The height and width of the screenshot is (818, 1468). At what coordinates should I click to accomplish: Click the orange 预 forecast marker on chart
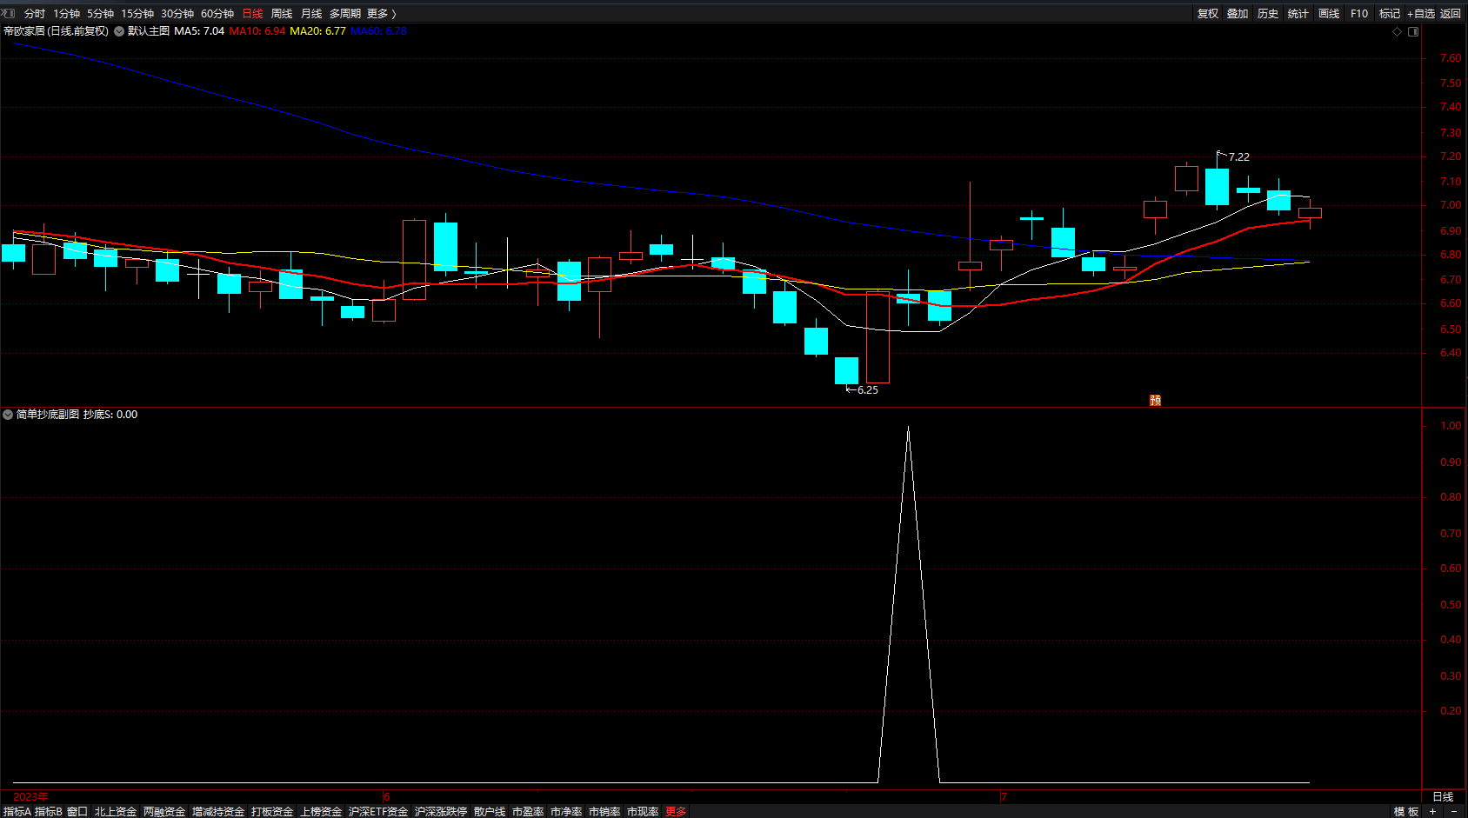tap(1155, 401)
